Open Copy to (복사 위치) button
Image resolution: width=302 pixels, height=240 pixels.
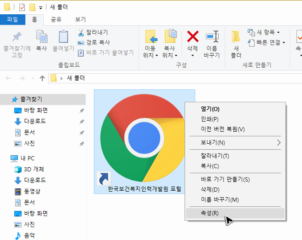coord(170,43)
